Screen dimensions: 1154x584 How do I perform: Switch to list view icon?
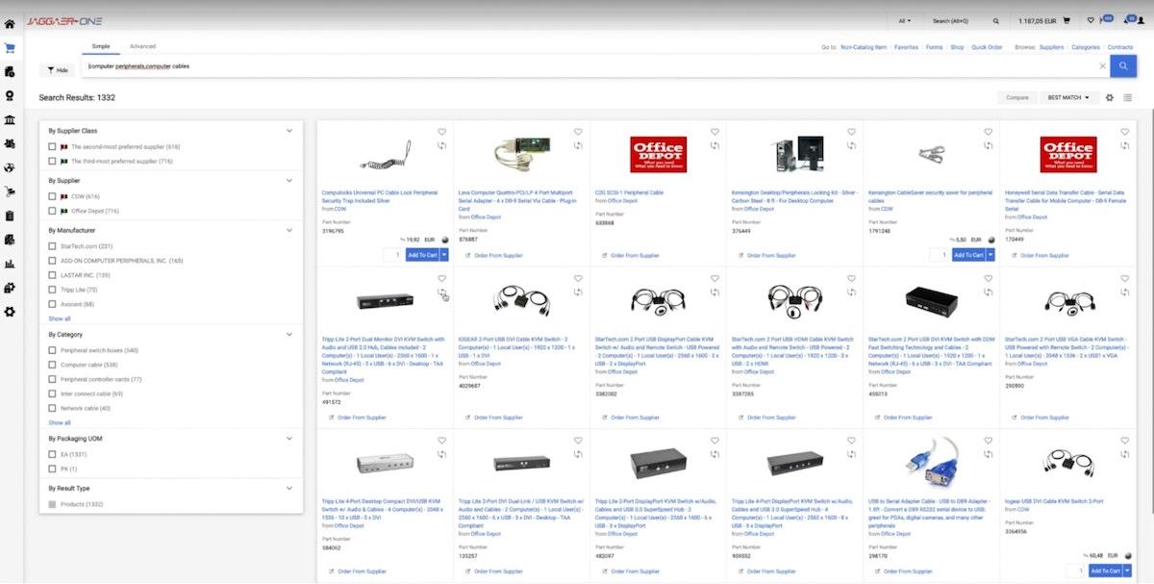[1128, 97]
